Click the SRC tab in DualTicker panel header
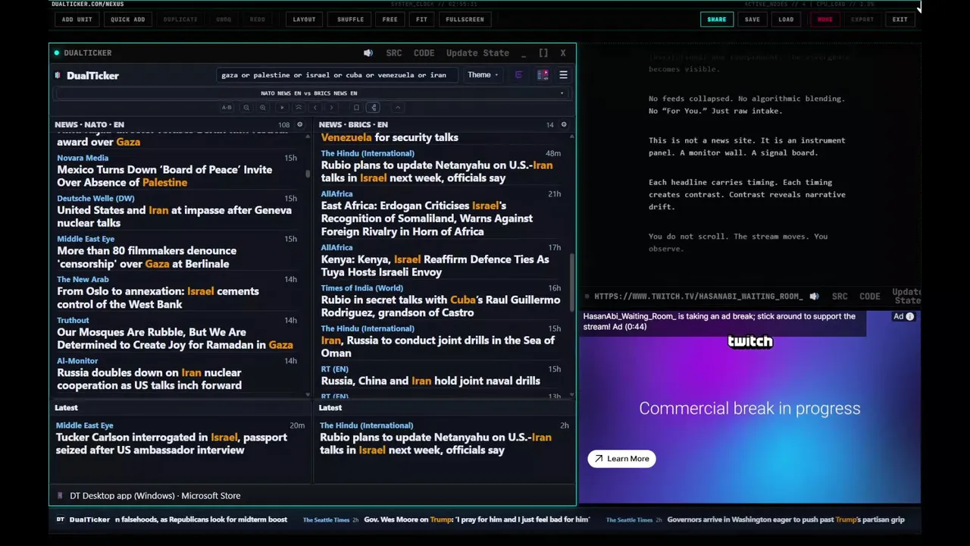The width and height of the screenshot is (970, 546). (x=394, y=53)
